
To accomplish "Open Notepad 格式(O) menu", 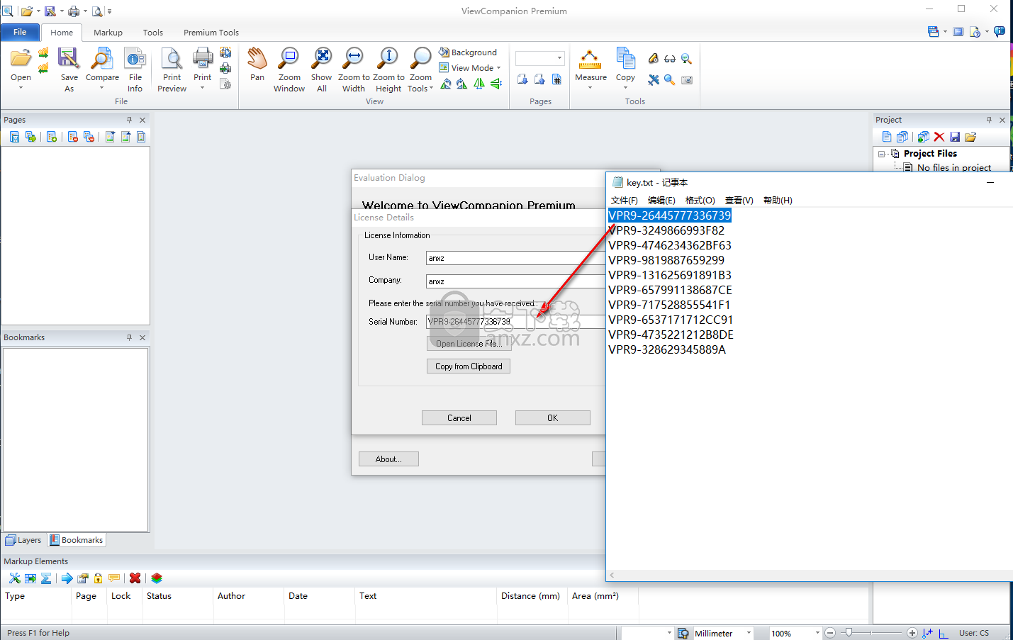I will point(700,201).
